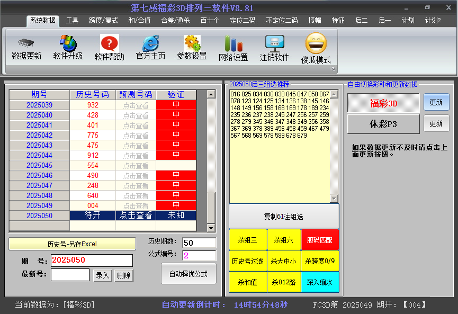Click 点击查看 in row 2025045

tap(136, 166)
